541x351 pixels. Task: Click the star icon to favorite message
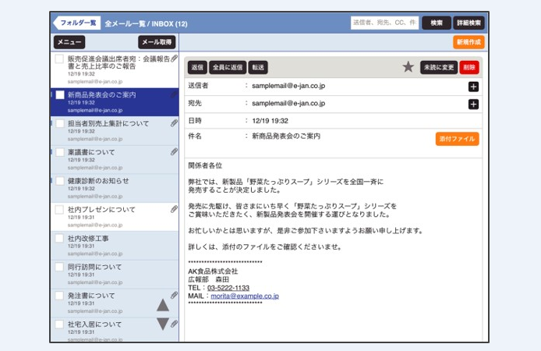click(408, 67)
